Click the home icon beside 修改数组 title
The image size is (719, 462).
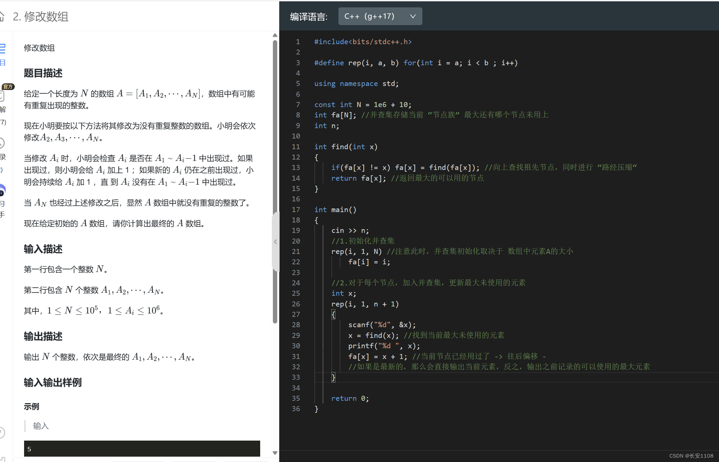tap(2, 16)
